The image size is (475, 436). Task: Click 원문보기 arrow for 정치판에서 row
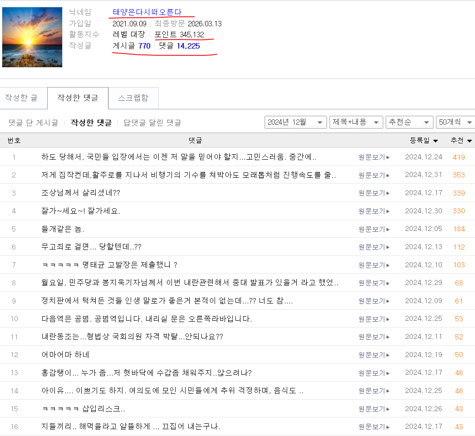374,301
